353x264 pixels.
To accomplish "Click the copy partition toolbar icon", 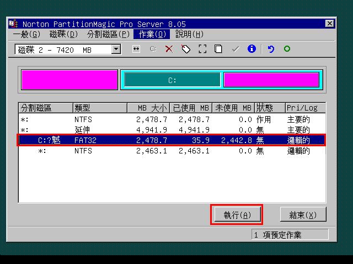I will [x=218, y=49].
